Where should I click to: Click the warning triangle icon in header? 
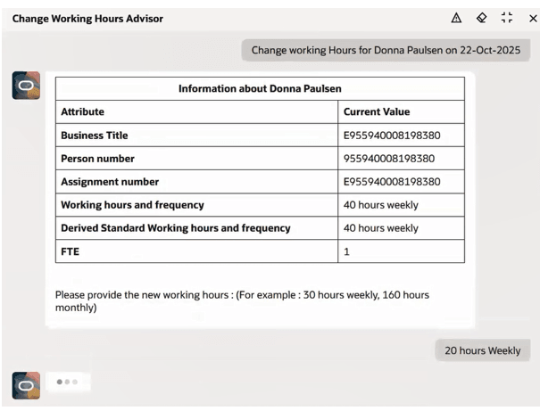[456, 18]
